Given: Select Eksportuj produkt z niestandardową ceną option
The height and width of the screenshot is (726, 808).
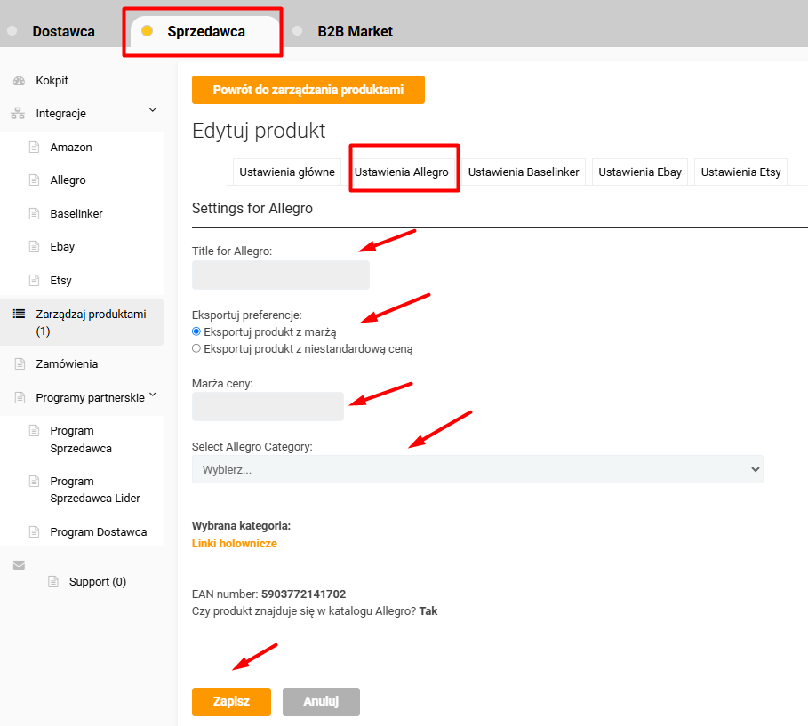Looking at the screenshot, I should point(196,349).
